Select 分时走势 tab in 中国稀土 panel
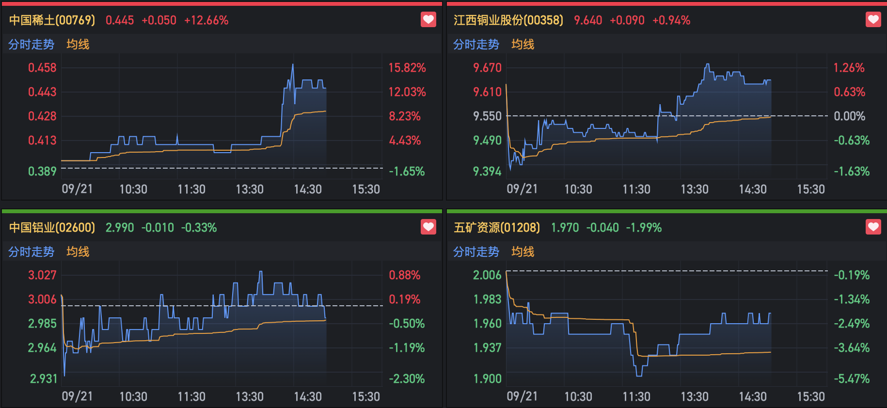This screenshot has width=887, height=408. tap(31, 45)
